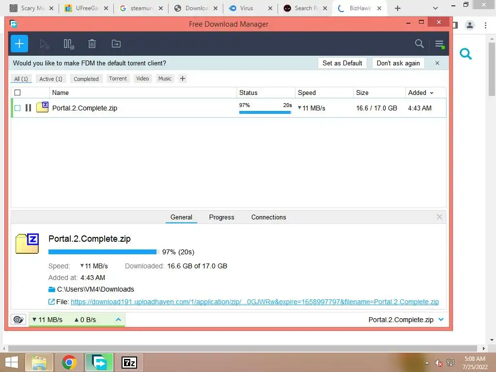Select the Music filter tab

[x=165, y=78]
